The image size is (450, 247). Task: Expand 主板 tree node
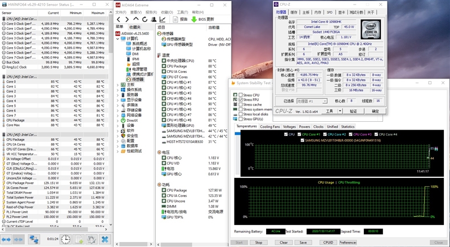[x=118, y=85]
